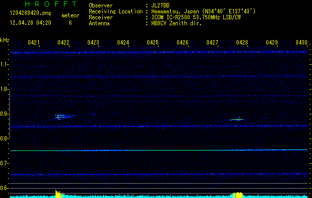Click the HROFFT title text
Screen dimensions: 312x198
pyautogui.click(x=50, y=4)
